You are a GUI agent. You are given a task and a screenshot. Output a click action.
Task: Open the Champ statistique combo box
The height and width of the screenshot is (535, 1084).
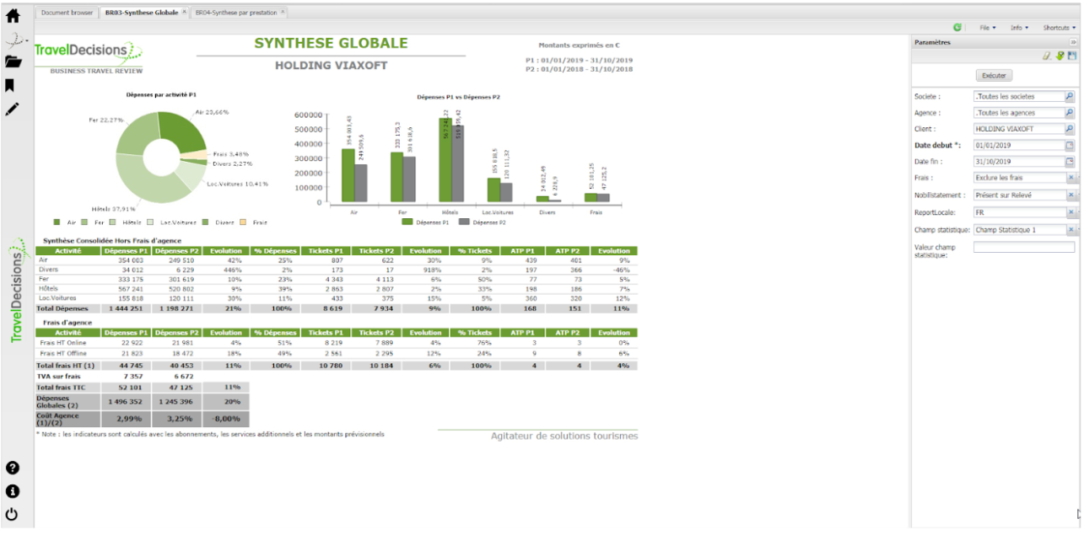[x=1019, y=230]
